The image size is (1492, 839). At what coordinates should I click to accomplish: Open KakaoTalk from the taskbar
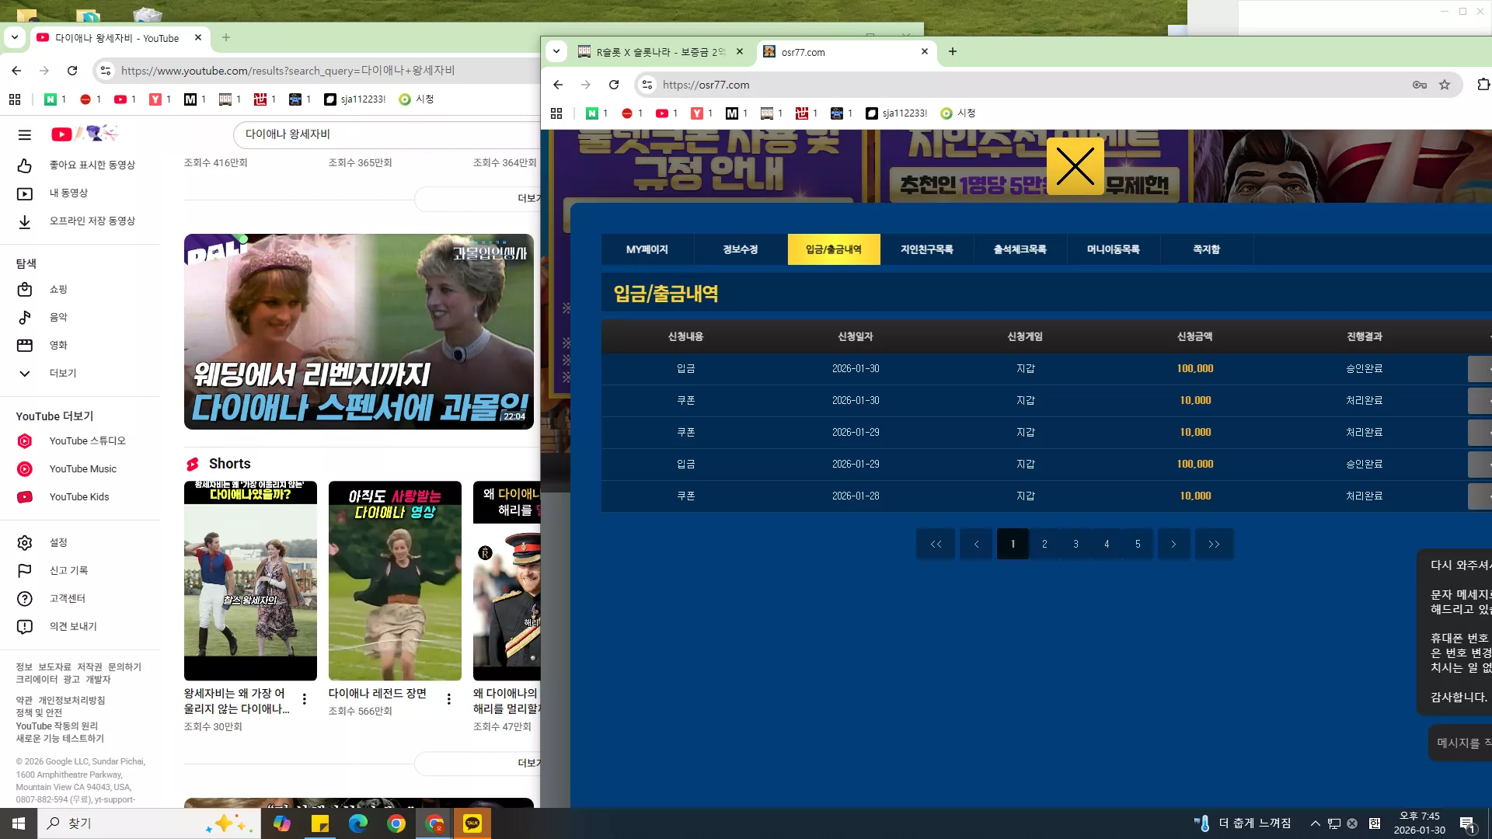[472, 823]
